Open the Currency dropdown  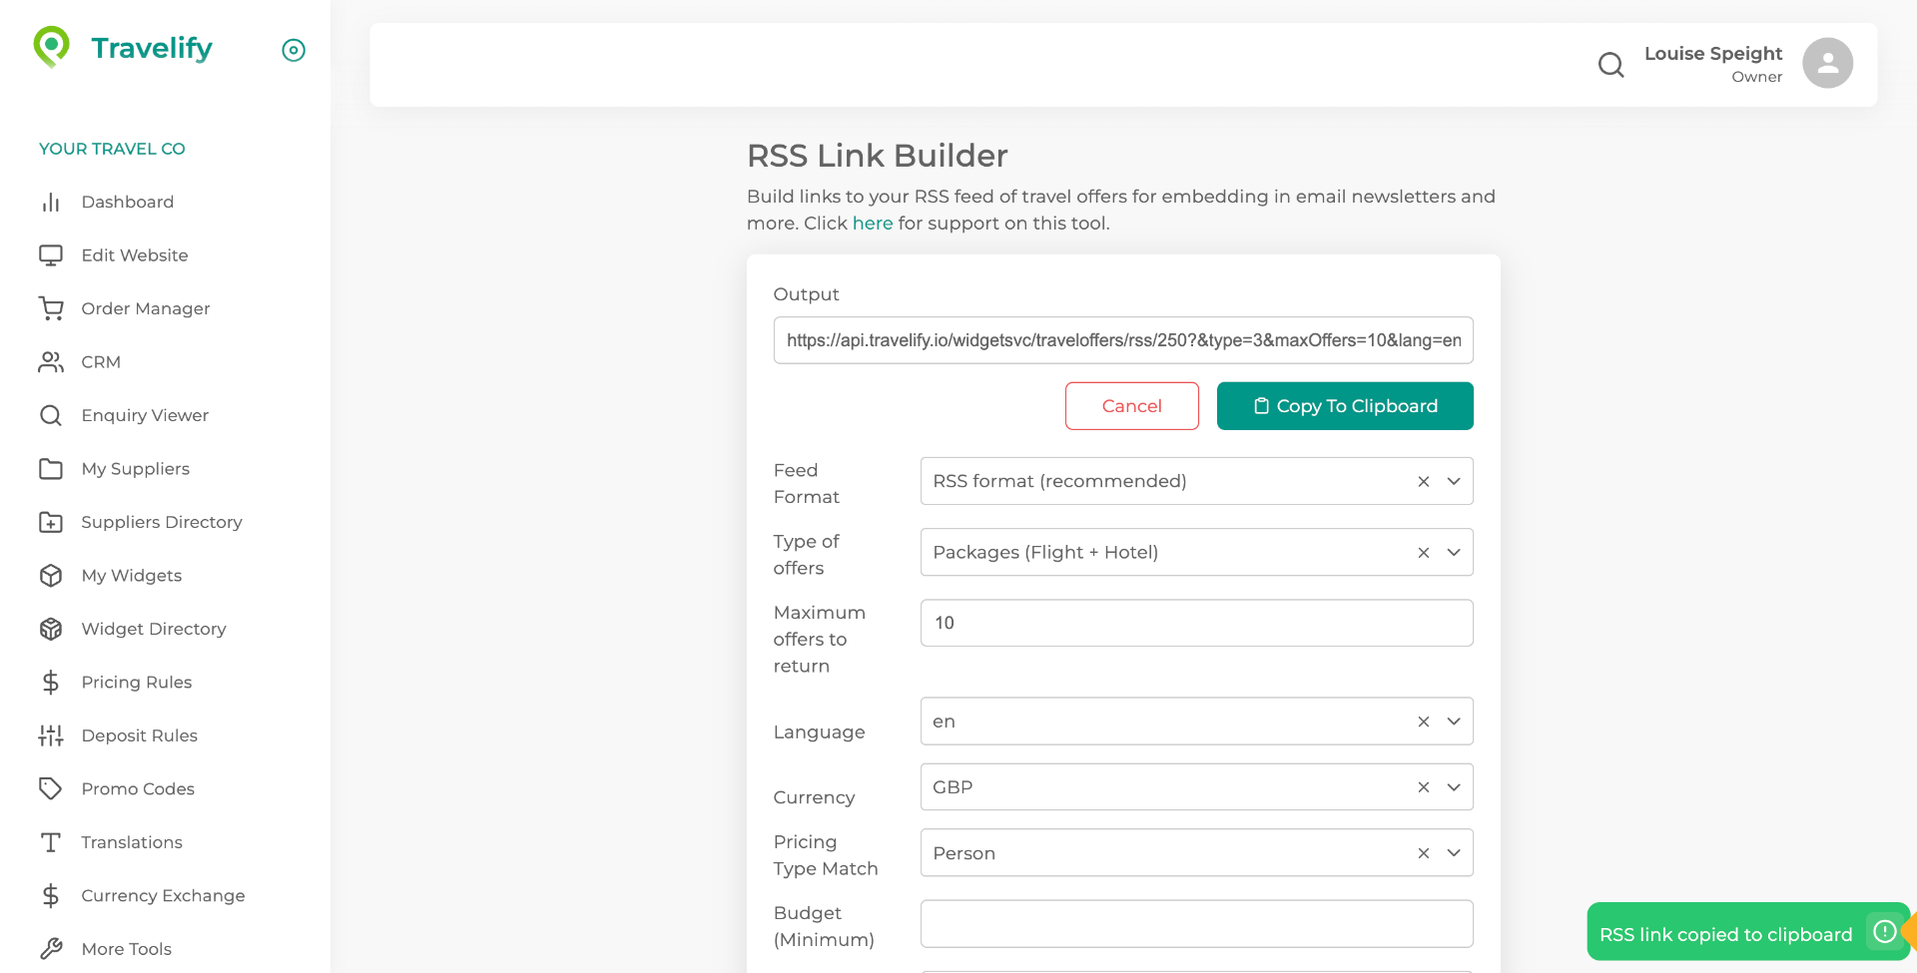point(1453,786)
